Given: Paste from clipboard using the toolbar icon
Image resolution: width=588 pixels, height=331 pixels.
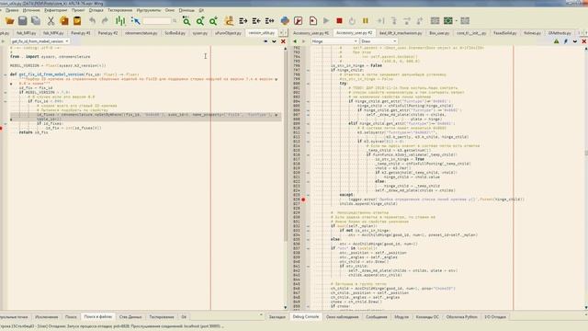Looking at the screenshot, I should tap(77, 20).
